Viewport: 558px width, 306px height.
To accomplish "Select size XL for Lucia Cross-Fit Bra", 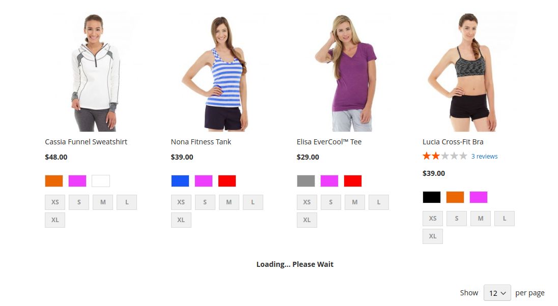I will pyautogui.click(x=433, y=236).
